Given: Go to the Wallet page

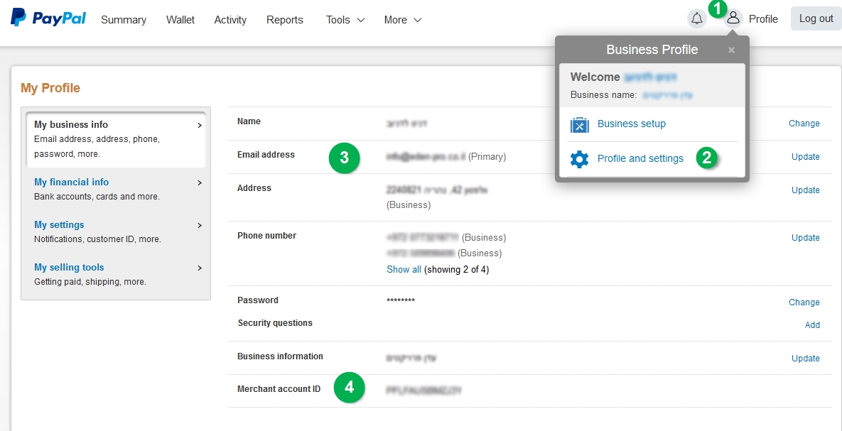Looking at the screenshot, I should pyautogui.click(x=180, y=20).
